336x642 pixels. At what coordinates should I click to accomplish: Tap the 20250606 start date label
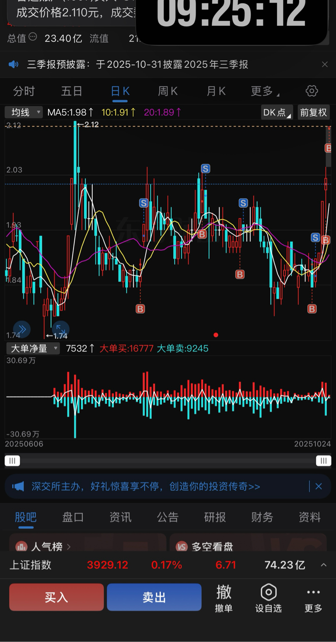24,444
